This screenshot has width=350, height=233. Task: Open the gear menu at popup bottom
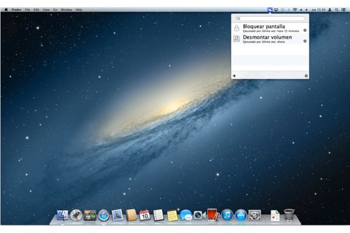click(306, 76)
